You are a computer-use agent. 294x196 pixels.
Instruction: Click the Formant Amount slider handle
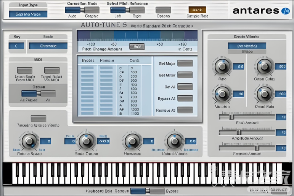click(x=257, y=148)
